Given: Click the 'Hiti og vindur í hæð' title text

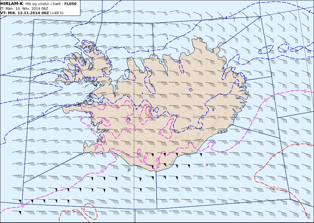Looking at the screenshot, I should (43, 4).
